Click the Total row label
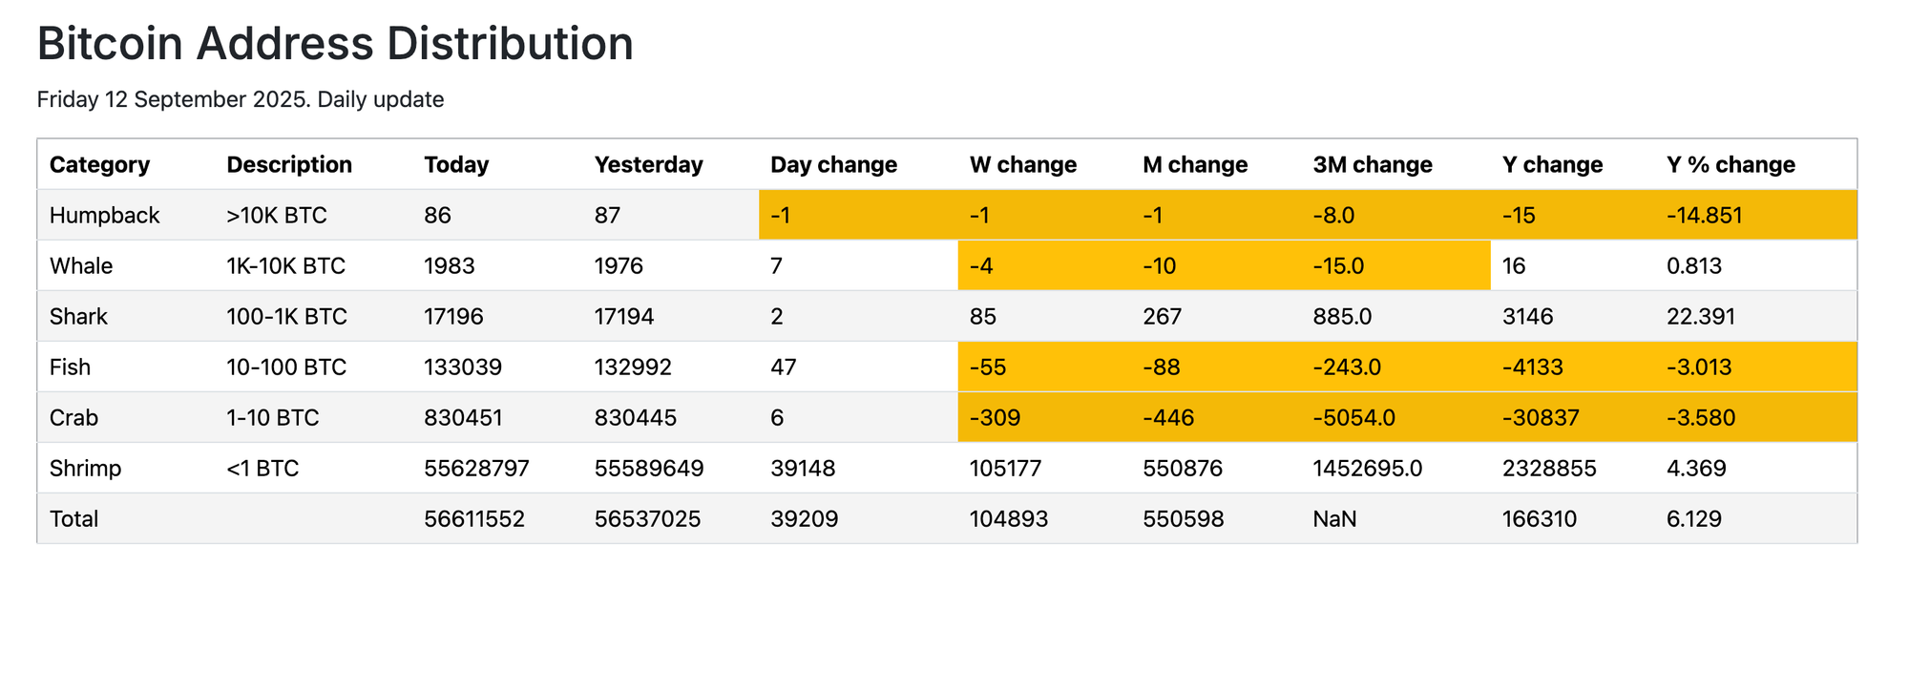 tap(73, 519)
